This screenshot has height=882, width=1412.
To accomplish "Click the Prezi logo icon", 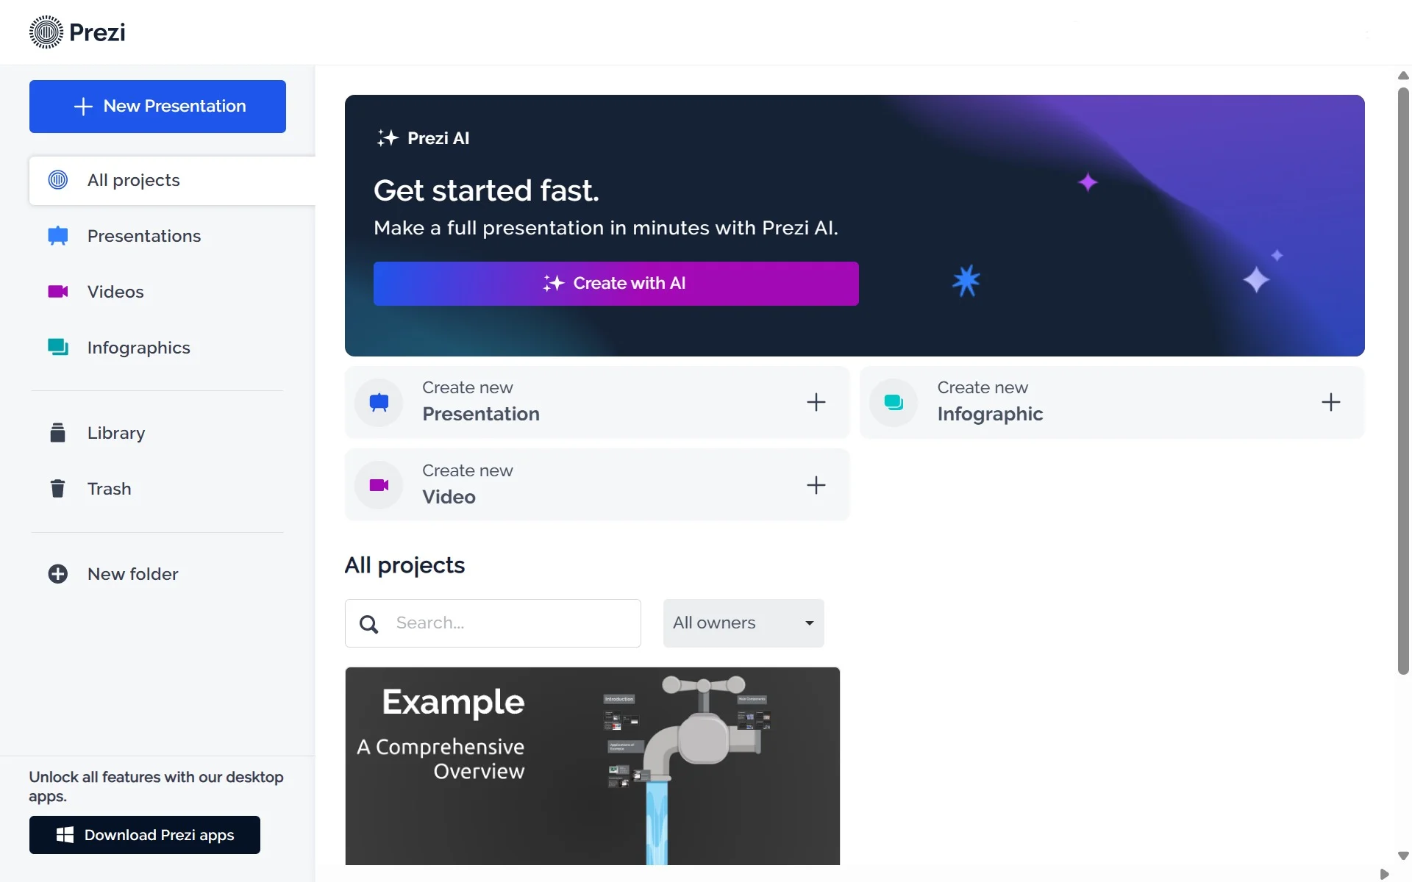I will pos(46,32).
